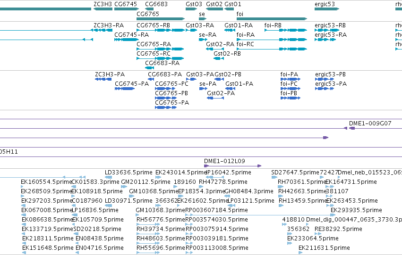Open the foi-RC transcript label
This screenshot has height=255, width=402.
[245, 44]
